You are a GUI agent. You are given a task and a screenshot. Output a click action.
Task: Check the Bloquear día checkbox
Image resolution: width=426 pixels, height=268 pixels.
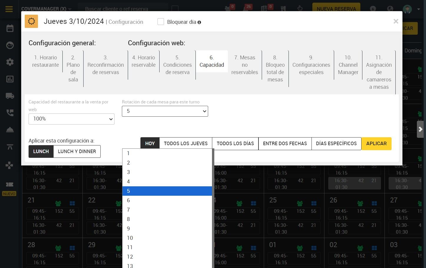(161, 22)
